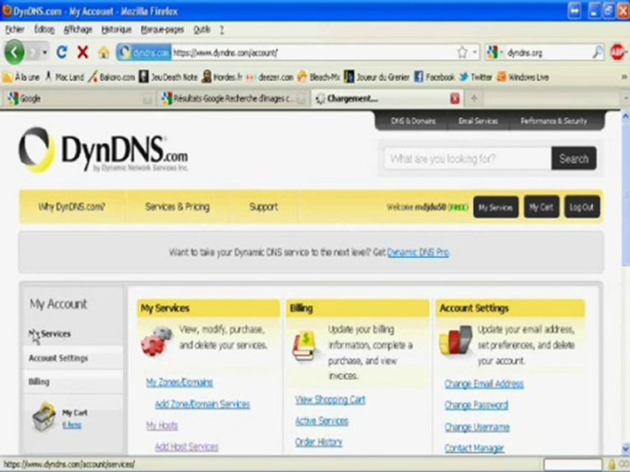Open the Email Services top tab
Viewport: 630px width, 472px height.
click(x=478, y=121)
